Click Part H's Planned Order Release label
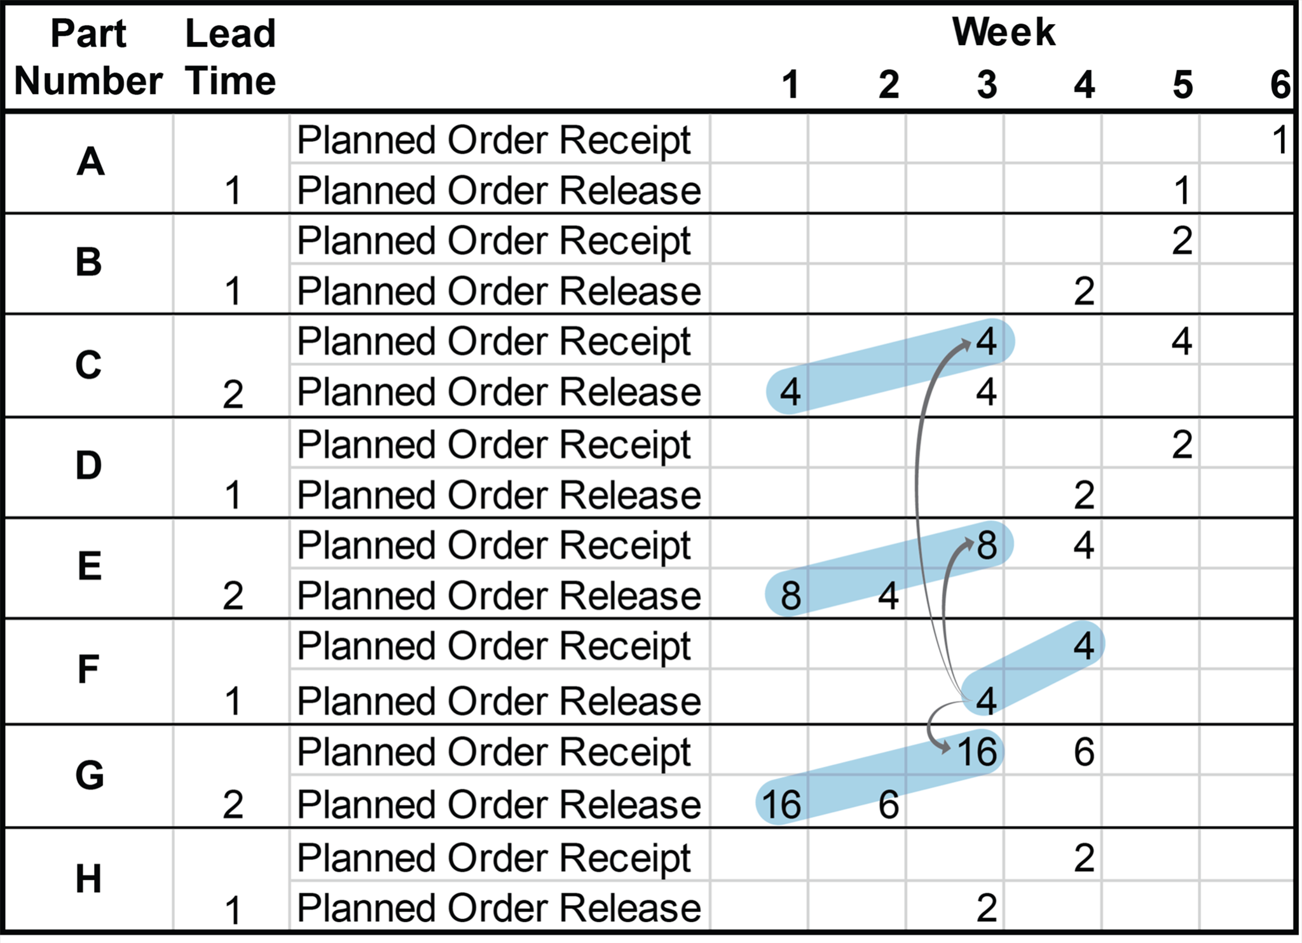1302x943 pixels. 498,907
